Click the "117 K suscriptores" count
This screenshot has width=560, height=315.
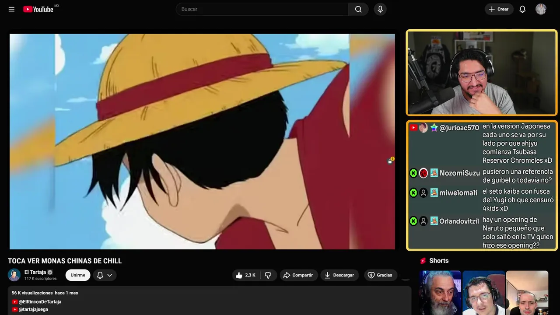click(40, 279)
